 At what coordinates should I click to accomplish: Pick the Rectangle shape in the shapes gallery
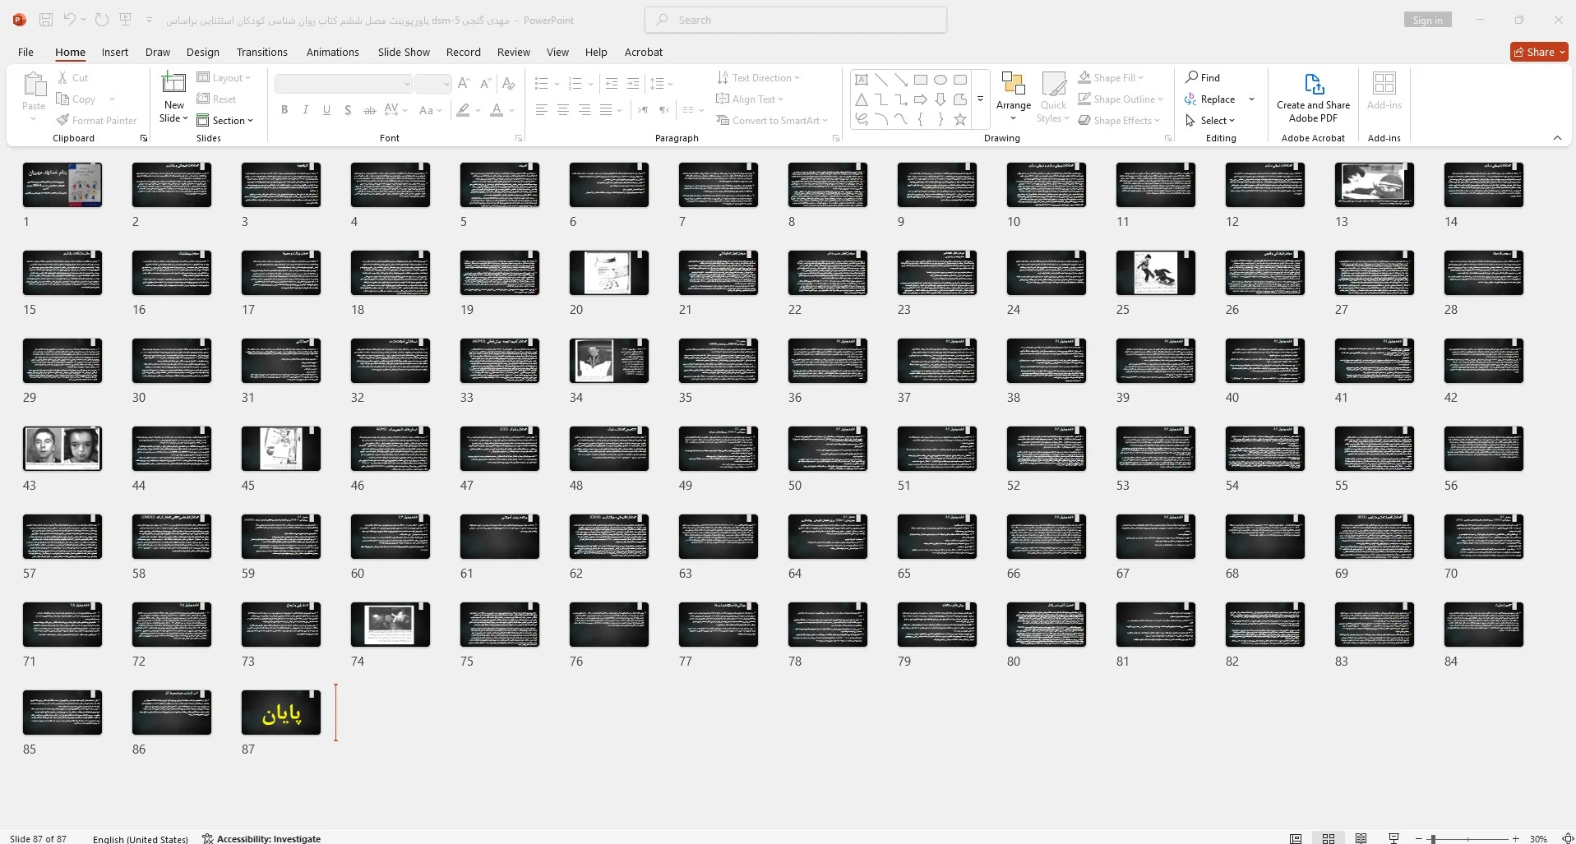(x=921, y=80)
